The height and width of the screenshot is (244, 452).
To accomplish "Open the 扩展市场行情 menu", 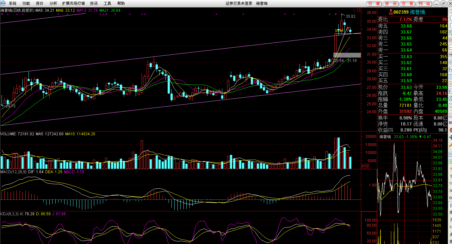I will click(x=73, y=3).
